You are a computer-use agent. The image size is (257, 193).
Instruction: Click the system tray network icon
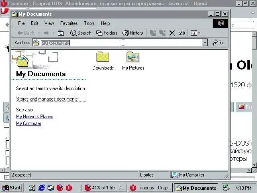[226, 188]
